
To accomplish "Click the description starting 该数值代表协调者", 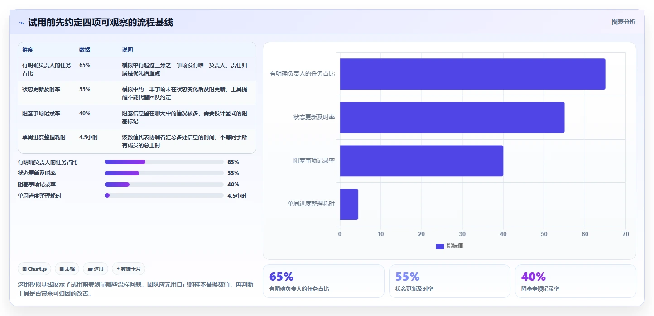I will (x=185, y=141).
